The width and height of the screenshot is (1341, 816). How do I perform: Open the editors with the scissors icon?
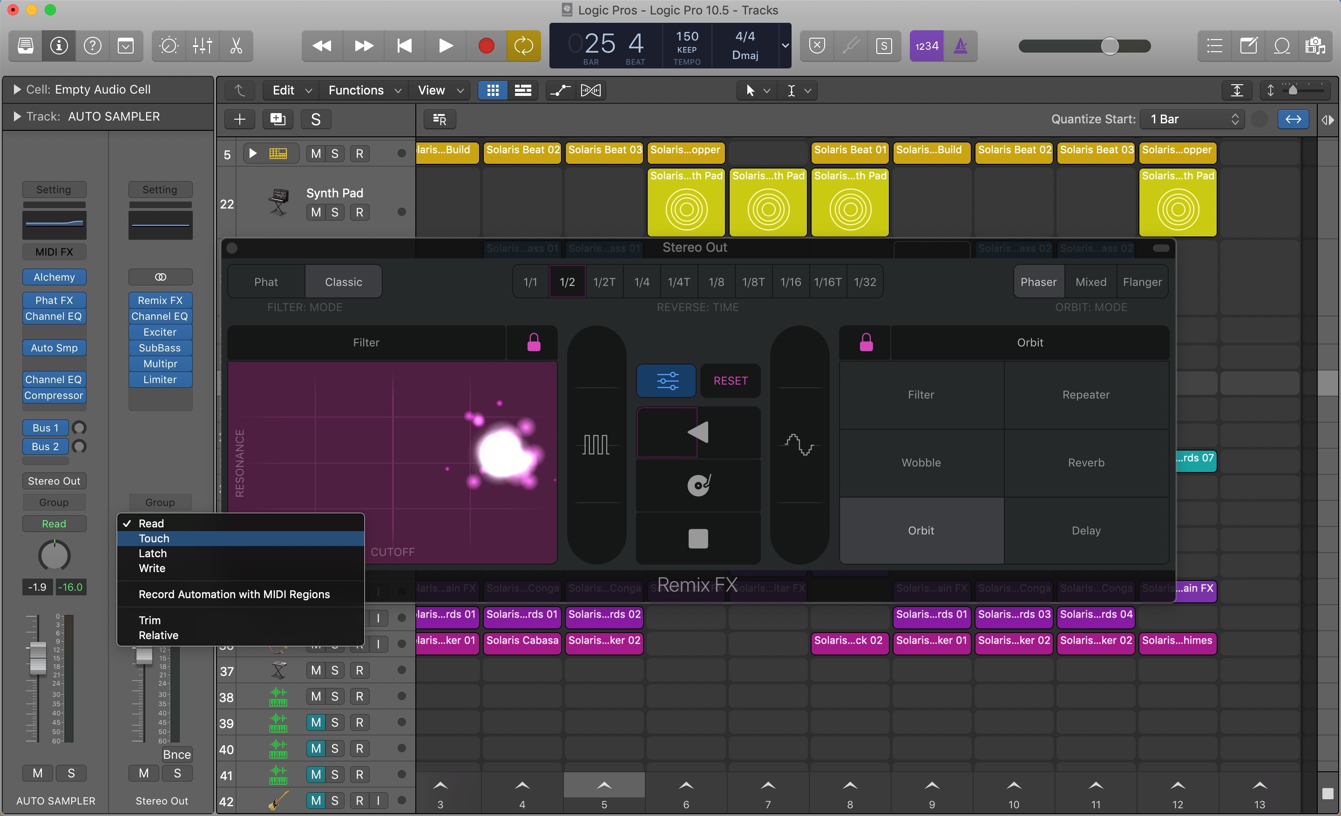pyautogui.click(x=236, y=46)
